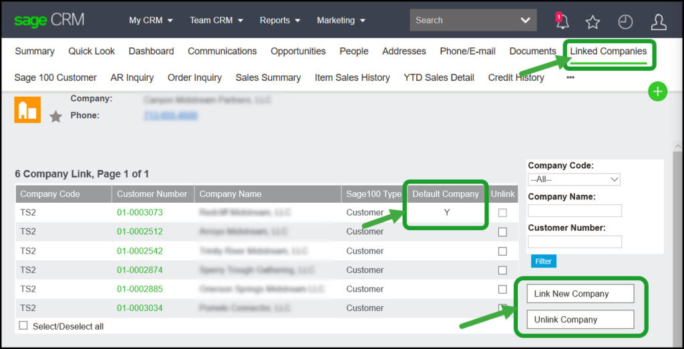This screenshot has height=349, width=684.
Task: Click the Customer Number filter field
Action: [x=574, y=242]
